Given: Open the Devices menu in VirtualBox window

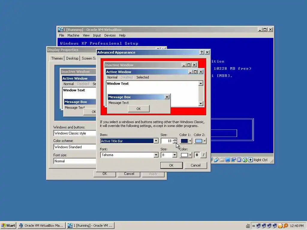Looking at the screenshot, I should coord(110,35).
